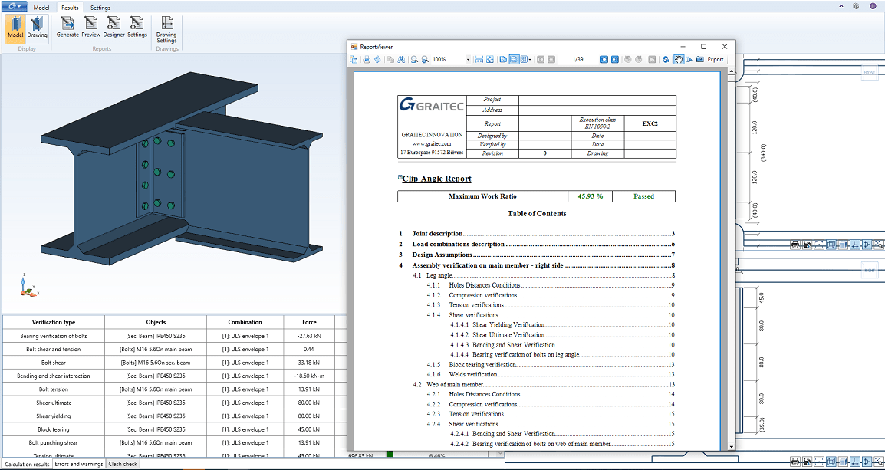The height and width of the screenshot is (470, 885).
Task: Collapse the ribbon using top-right chevron
Action: tap(841, 5)
